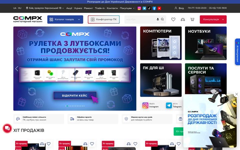Open the comparison scales in header
Screen dimensions: 240x150
tap(183, 19)
